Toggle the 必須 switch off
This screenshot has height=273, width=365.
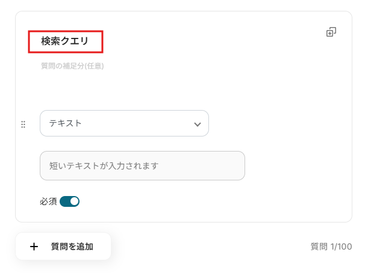click(x=70, y=201)
